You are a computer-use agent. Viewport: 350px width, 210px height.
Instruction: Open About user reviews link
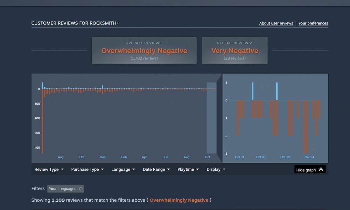point(276,23)
